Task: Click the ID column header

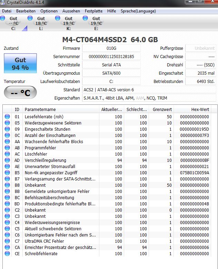Action: [x=17, y=110]
